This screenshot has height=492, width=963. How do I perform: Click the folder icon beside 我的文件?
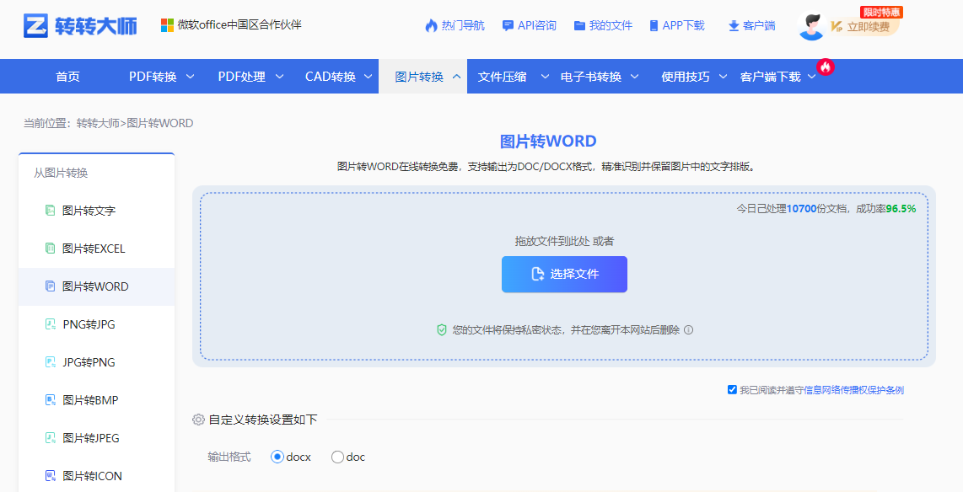[579, 26]
